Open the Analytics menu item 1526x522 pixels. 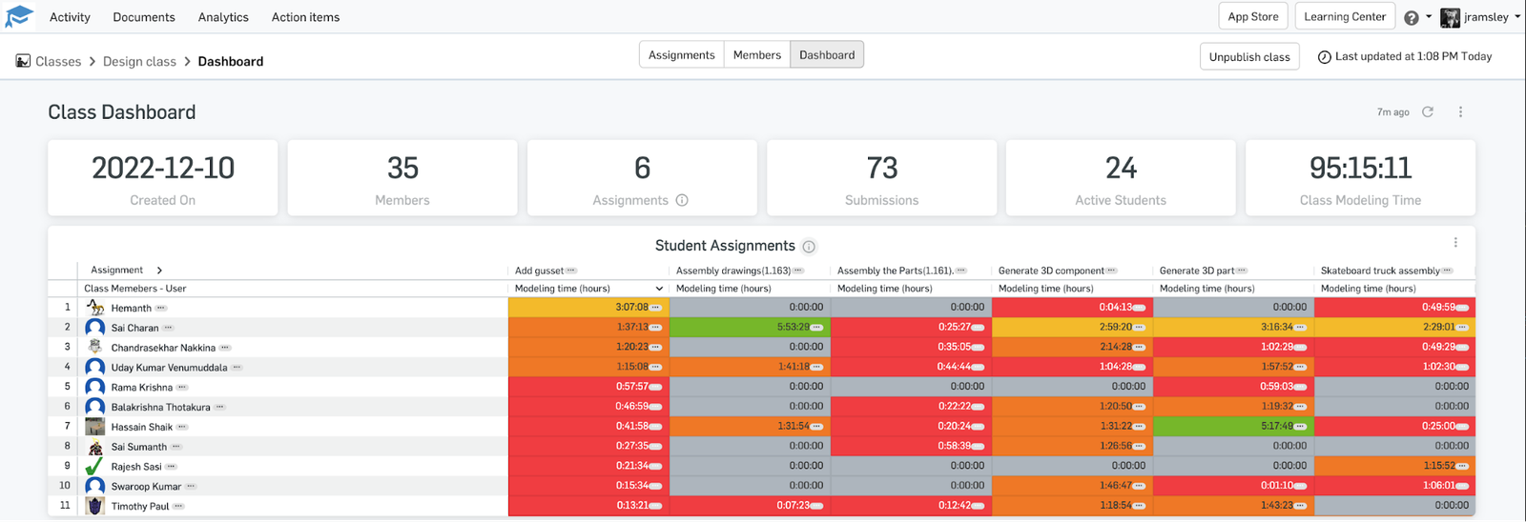223,17
